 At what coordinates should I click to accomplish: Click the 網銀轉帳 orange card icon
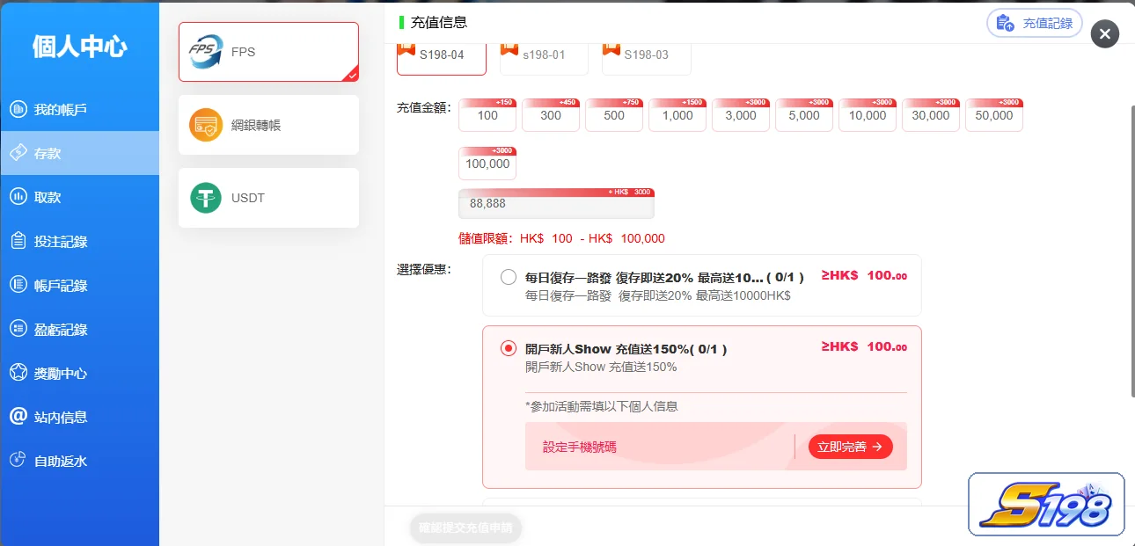tap(206, 125)
